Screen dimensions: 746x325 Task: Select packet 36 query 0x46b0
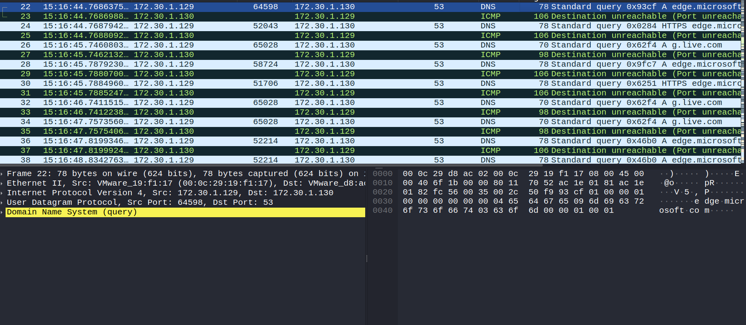point(370,141)
